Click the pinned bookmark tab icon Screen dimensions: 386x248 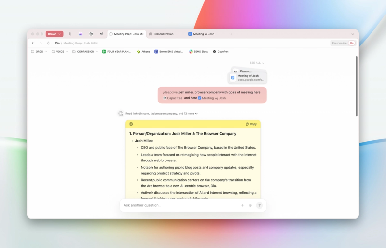69,34
